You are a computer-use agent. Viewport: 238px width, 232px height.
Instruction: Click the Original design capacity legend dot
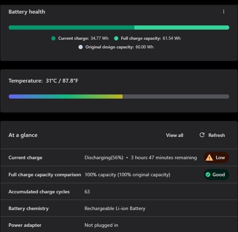pos(81,47)
